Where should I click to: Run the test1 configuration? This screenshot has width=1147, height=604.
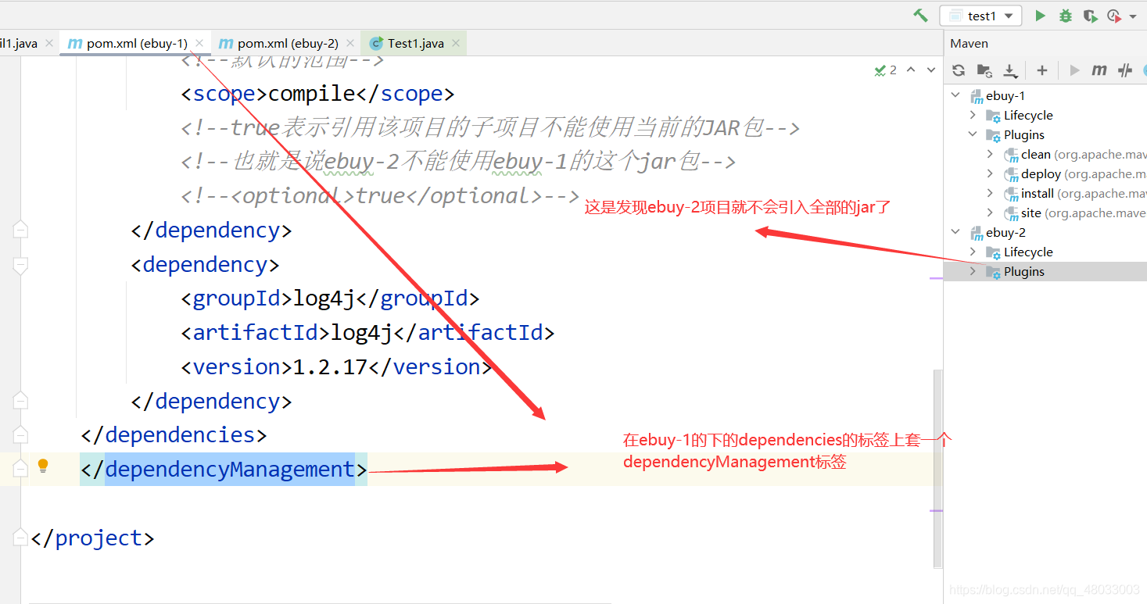[1040, 16]
